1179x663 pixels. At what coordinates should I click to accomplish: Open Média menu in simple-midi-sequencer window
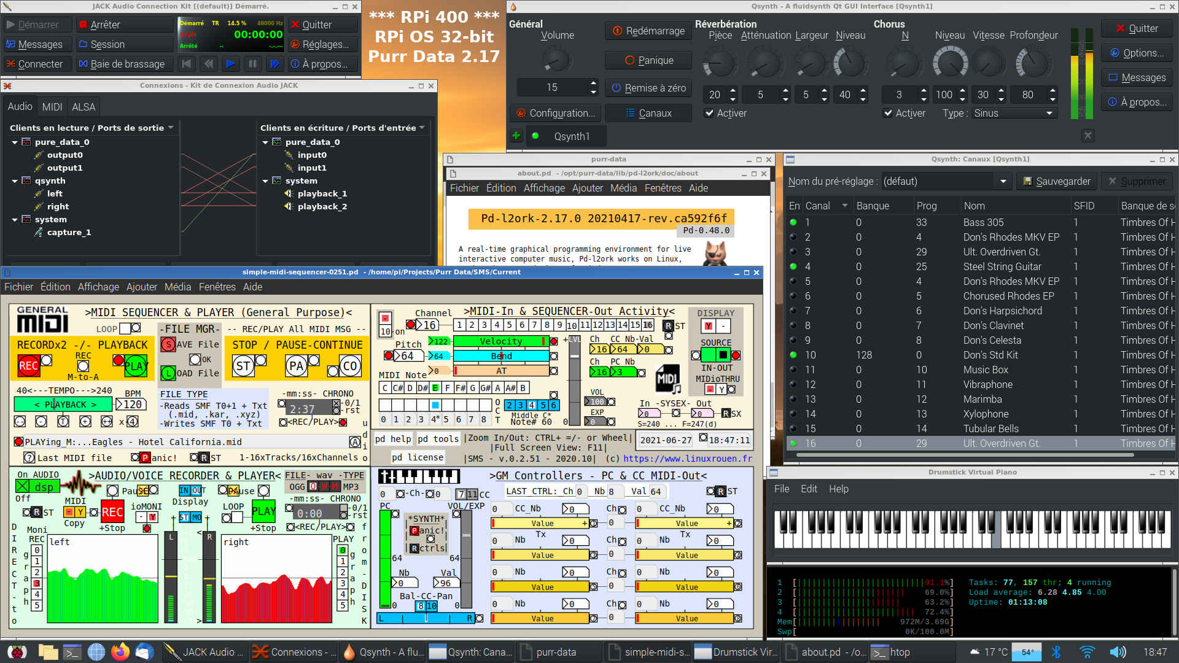(177, 287)
